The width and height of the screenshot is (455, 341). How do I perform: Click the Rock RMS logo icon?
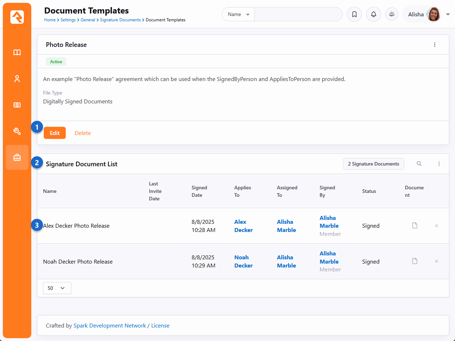(17, 17)
